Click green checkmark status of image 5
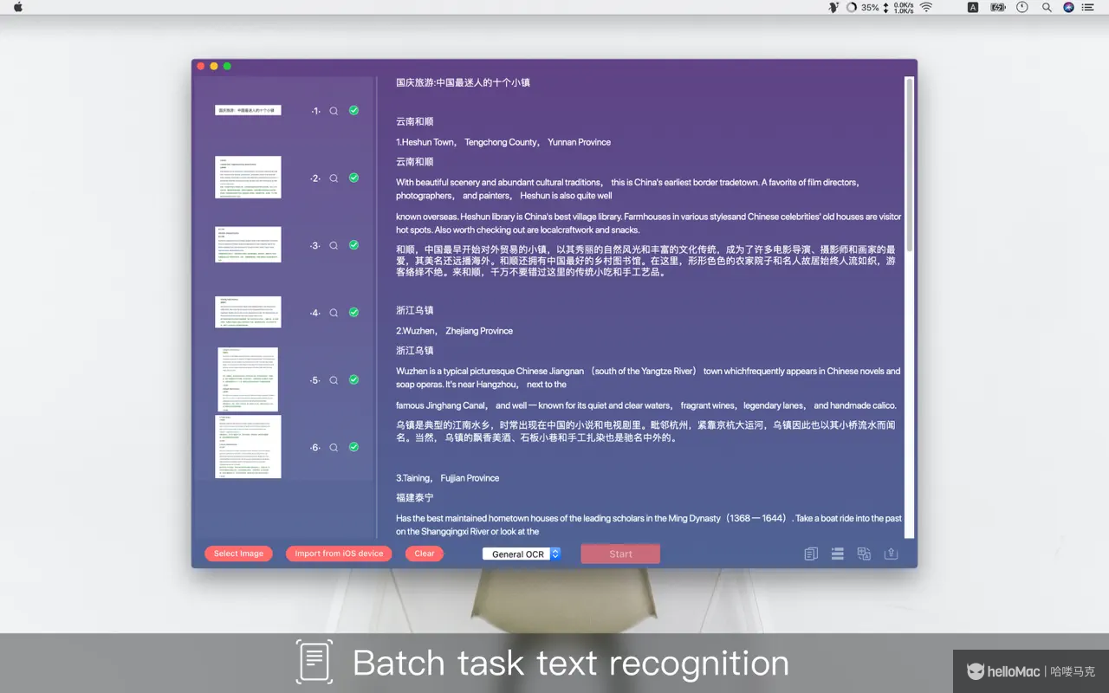Screen dimensions: 1109x693 point(353,379)
